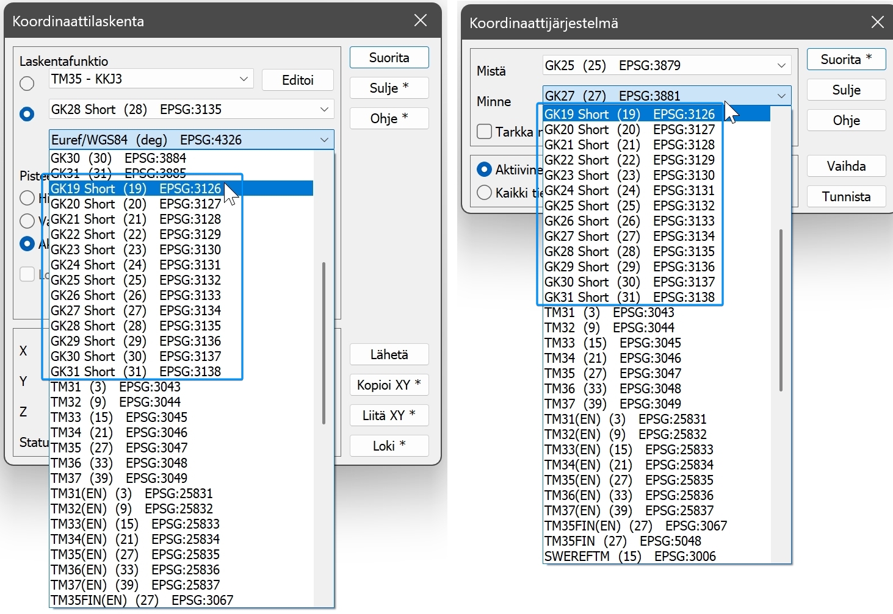The image size is (893, 614).
Task: Select GK27 Short EPSG:3134 in Koordinaattijärjestelmä list
Action: (x=657, y=236)
